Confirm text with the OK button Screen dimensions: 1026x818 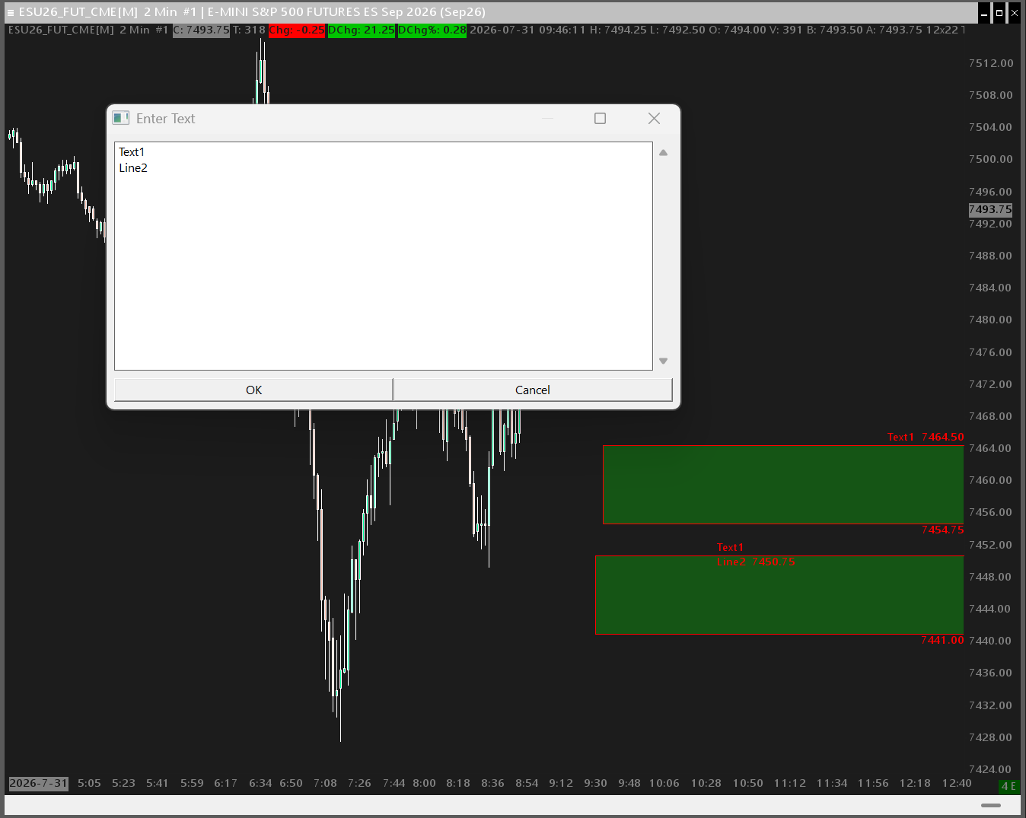point(253,390)
